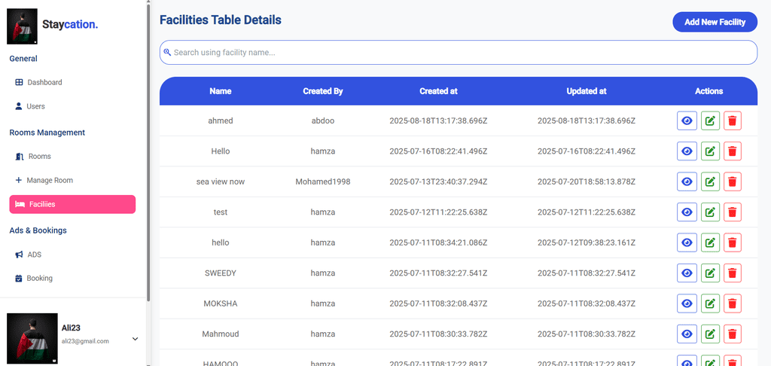Click the search magnifier icon

pos(167,53)
